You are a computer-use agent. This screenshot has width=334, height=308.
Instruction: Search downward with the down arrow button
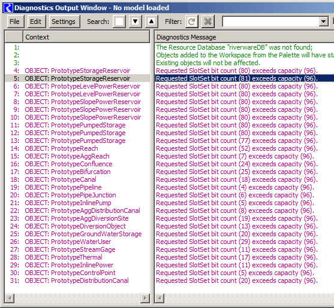click(x=136, y=22)
